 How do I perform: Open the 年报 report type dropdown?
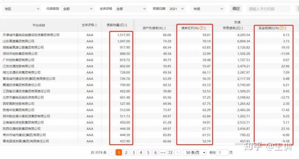pos(208,9)
